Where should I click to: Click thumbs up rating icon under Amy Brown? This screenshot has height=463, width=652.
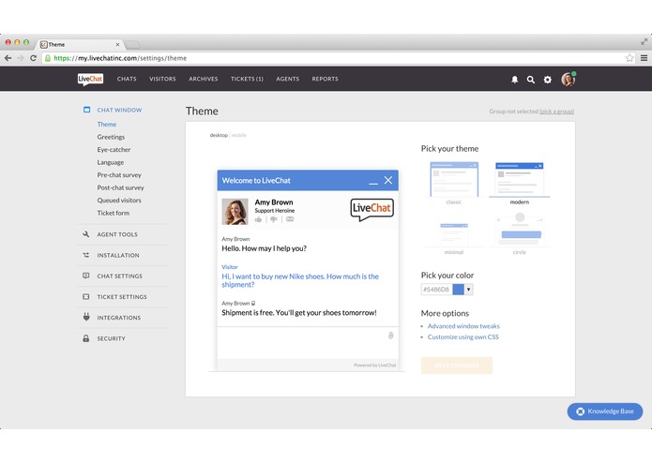coord(258,219)
